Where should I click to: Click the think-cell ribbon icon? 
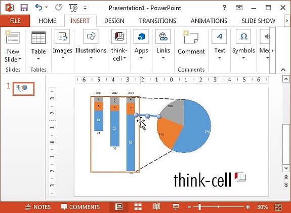[x=119, y=36]
